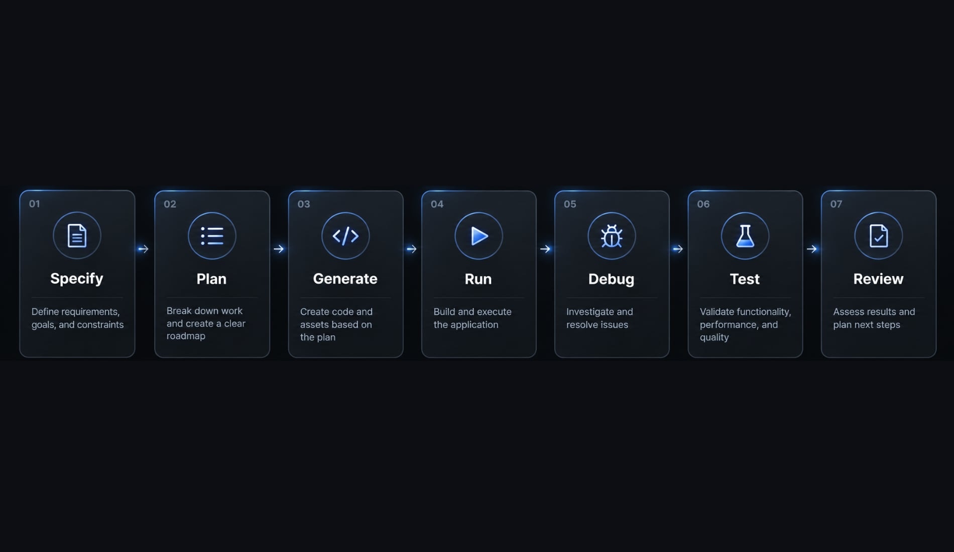This screenshot has width=954, height=552.
Task: Click 'Create code and assets based on the plan'
Action: click(336, 325)
